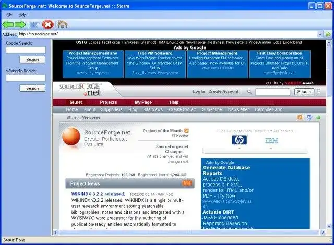Click the Search button under Google Search

coord(32,59)
